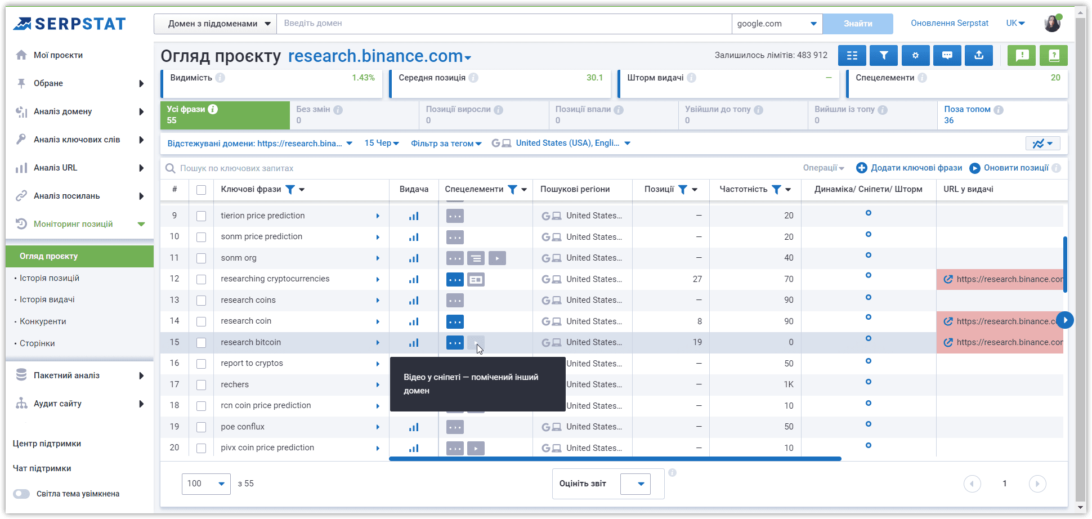Check the box for sonm price prediction
Image resolution: width=1092 pixels, height=519 pixels.
point(201,237)
